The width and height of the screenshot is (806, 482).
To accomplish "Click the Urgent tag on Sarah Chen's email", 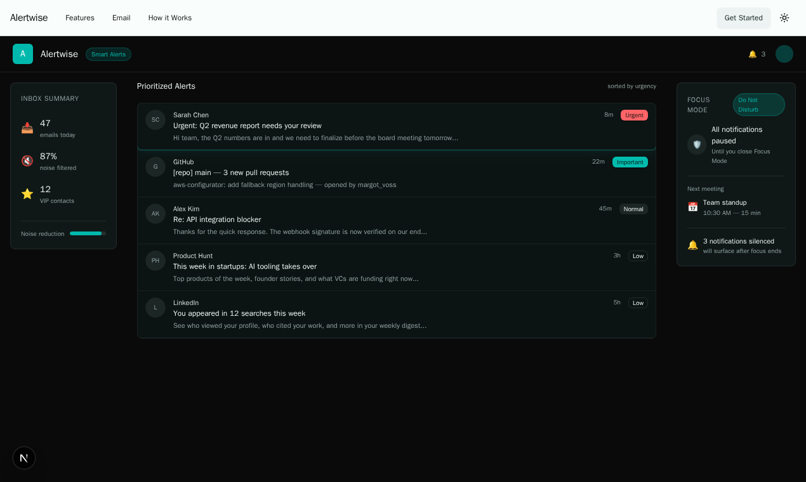I will pos(634,115).
